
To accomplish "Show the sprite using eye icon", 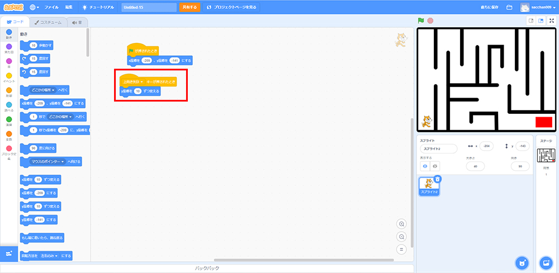I will point(424,166).
